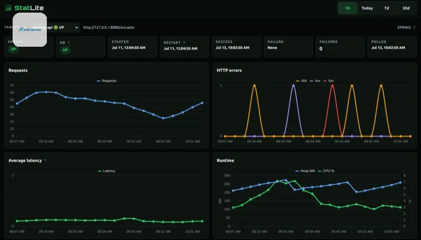Click the SPRING label
Image resolution: width=421 pixels, height=240 pixels.
[x=404, y=27]
